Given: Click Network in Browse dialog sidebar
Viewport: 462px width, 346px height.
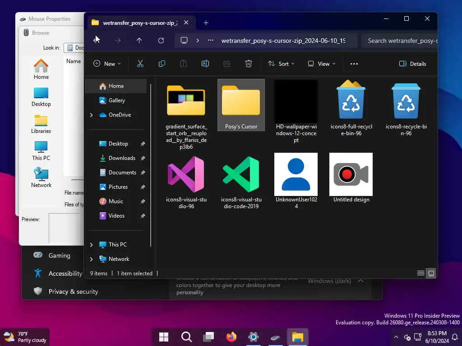Looking at the screenshot, I should pyautogui.click(x=41, y=178).
